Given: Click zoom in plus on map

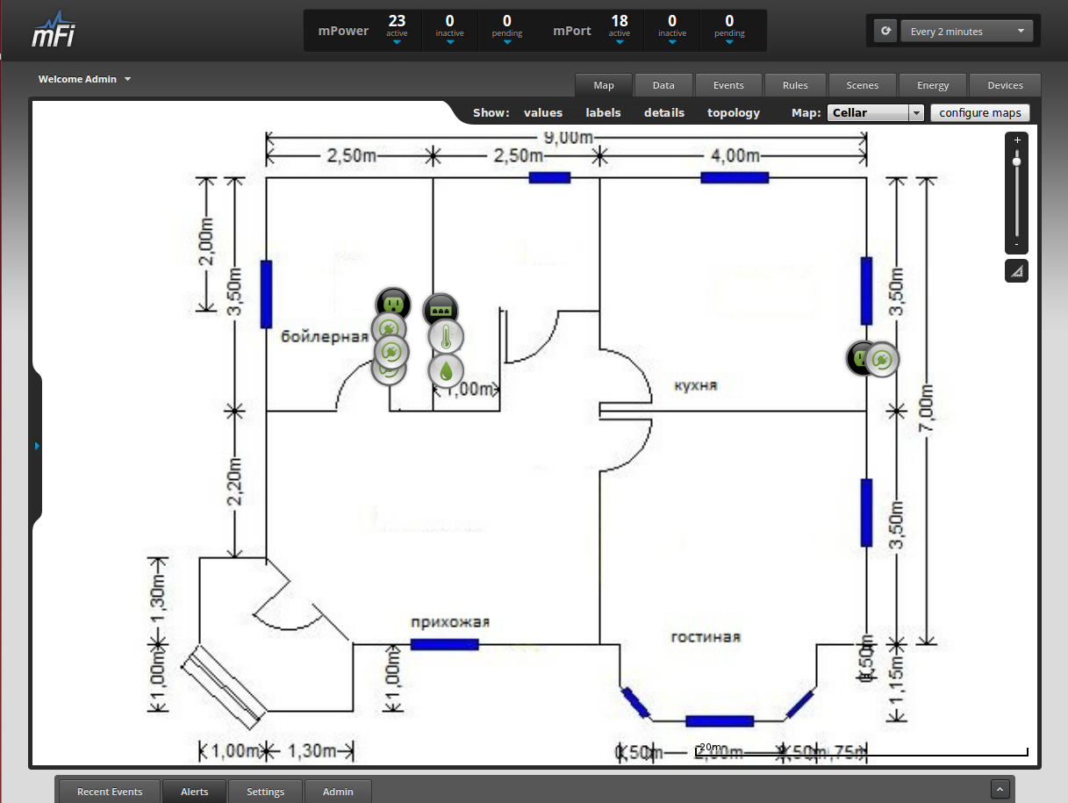Looking at the screenshot, I should [1017, 140].
